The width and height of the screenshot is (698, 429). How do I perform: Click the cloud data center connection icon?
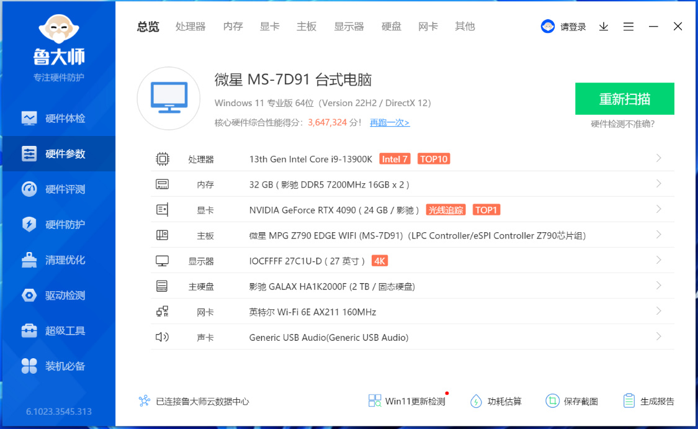pyautogui.click(x=144, y=401)
